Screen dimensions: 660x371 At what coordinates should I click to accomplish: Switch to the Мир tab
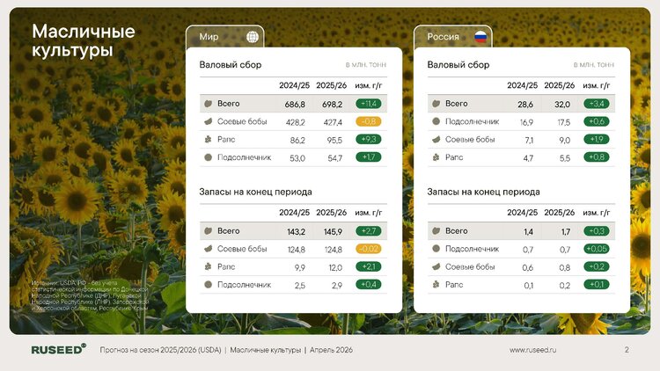[224, 37]
